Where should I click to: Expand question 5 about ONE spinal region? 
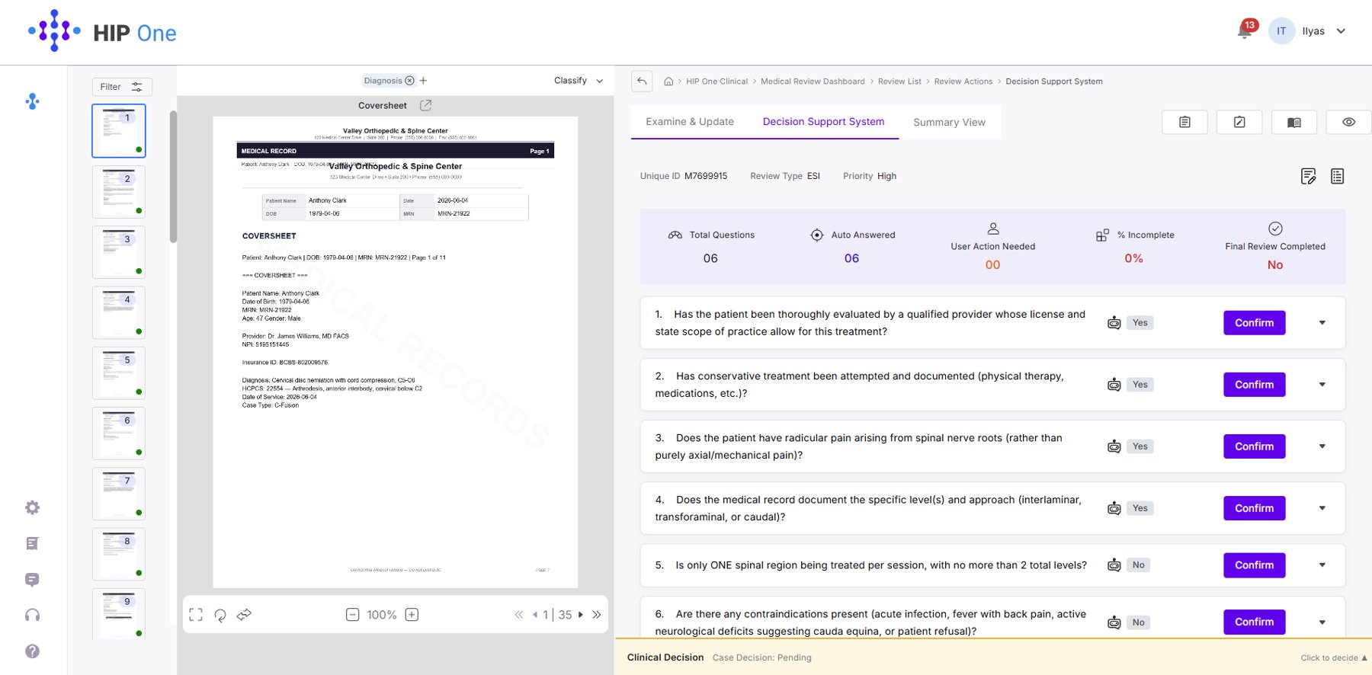[1322, 565]
